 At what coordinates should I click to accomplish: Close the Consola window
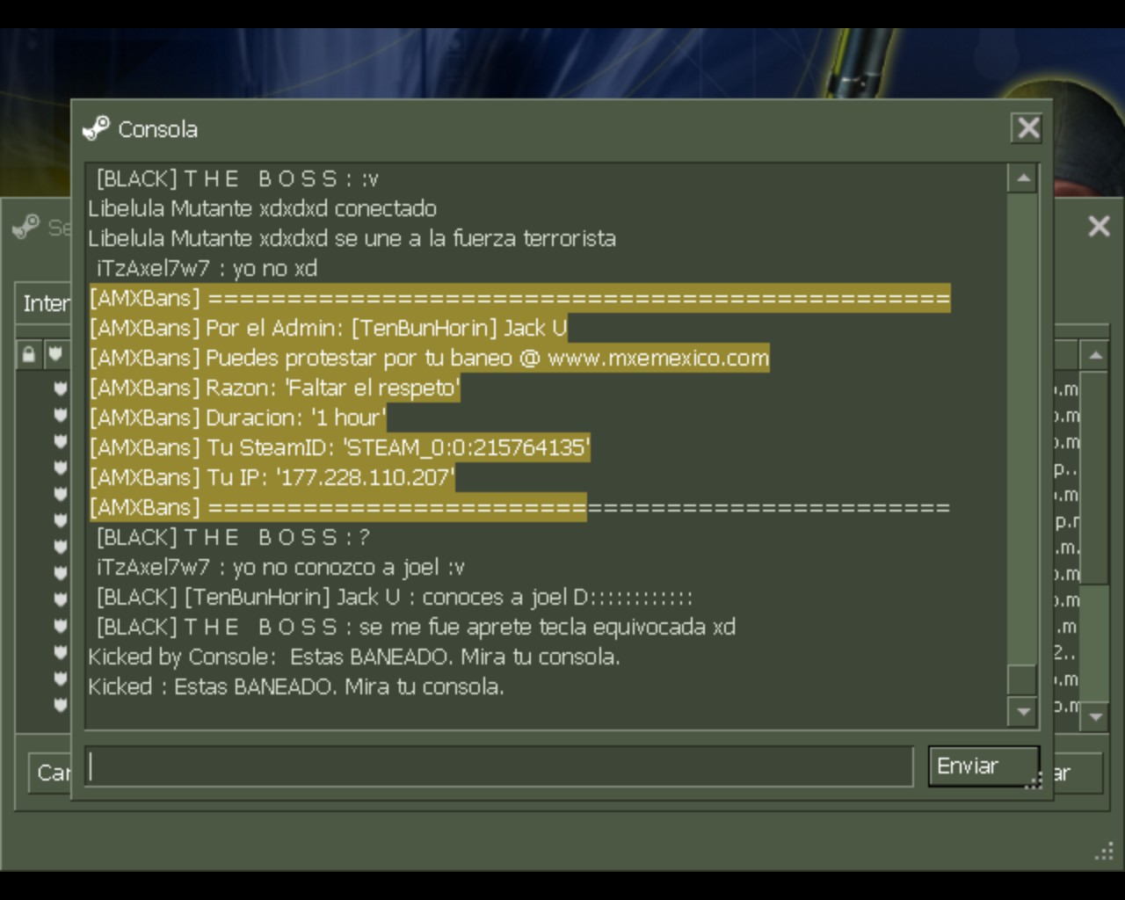pyautogui.click(x=1027, y=128)
